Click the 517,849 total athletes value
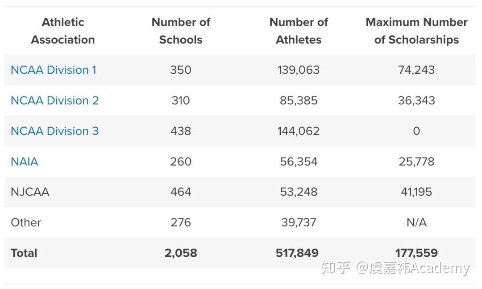Viewport: 482px width, 289px height. (x=297, y=253)
